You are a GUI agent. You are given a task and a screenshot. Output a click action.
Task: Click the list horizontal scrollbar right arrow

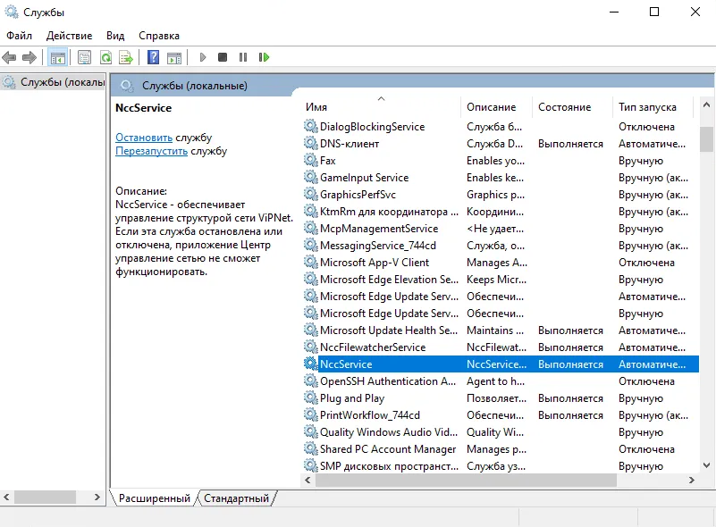[691, 480]
